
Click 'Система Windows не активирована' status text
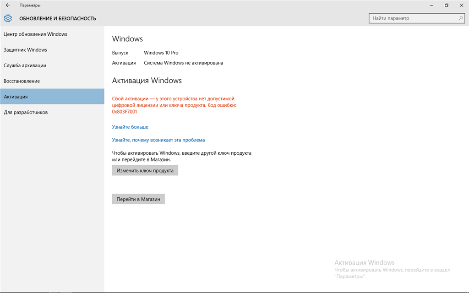[183, 63]
